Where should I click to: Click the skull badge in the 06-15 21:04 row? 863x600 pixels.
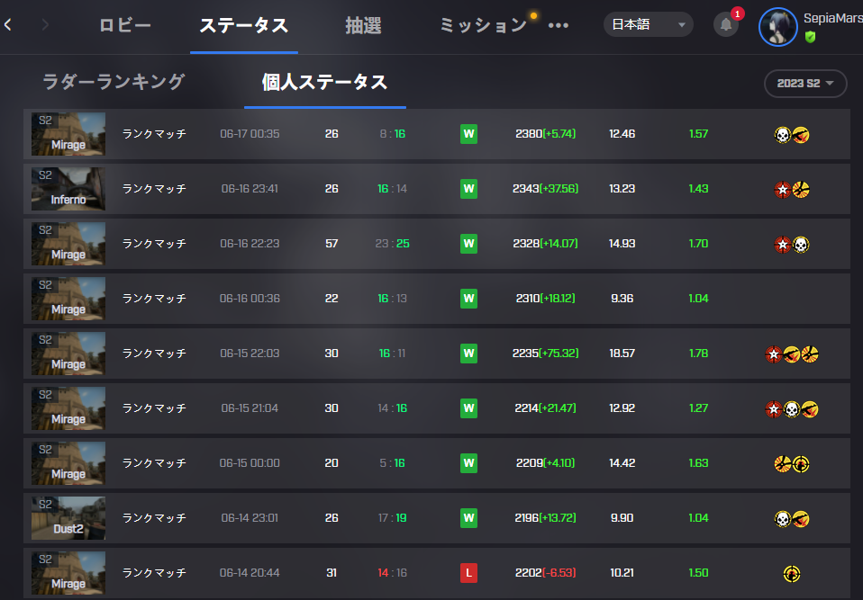point(792,409)
